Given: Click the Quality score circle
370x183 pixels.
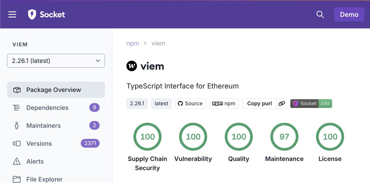Looking at the screenshot, I should [x=239, y=137].
